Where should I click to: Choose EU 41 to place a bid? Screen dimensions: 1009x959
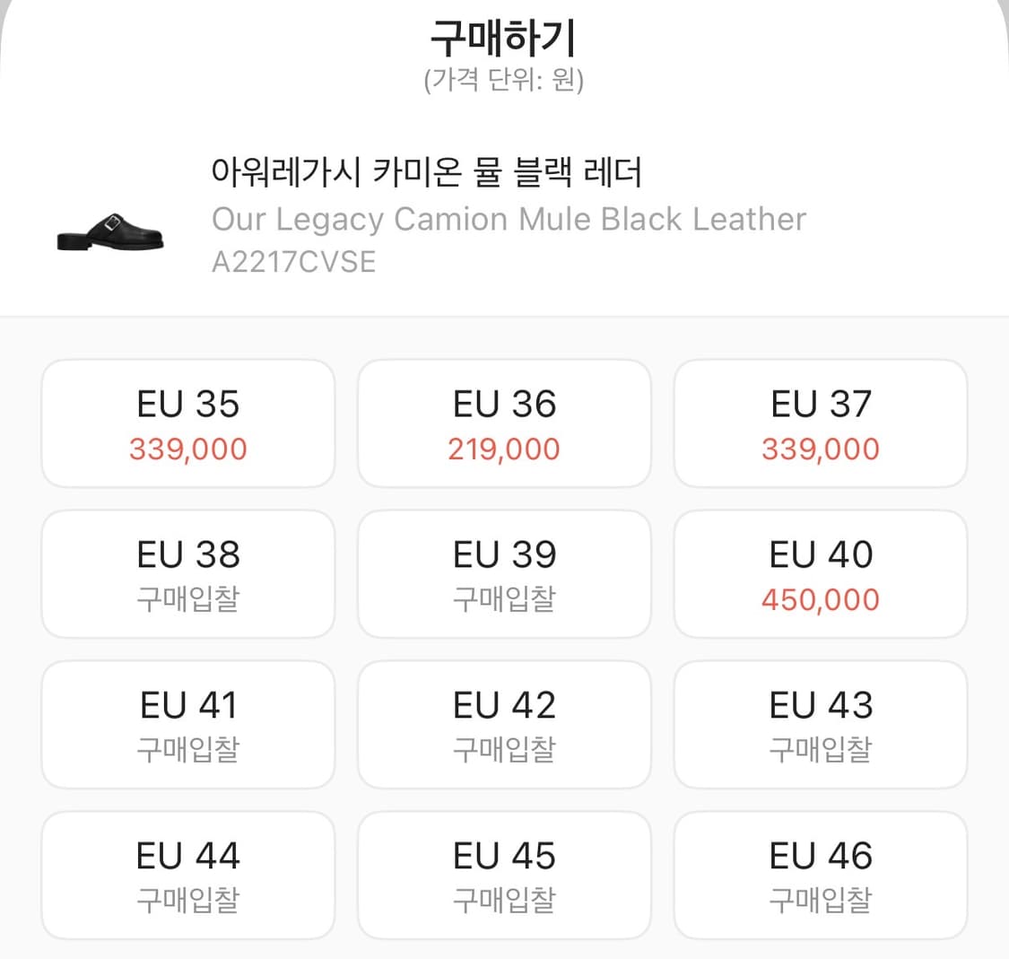pyautogui.click(x=187, y=724)
